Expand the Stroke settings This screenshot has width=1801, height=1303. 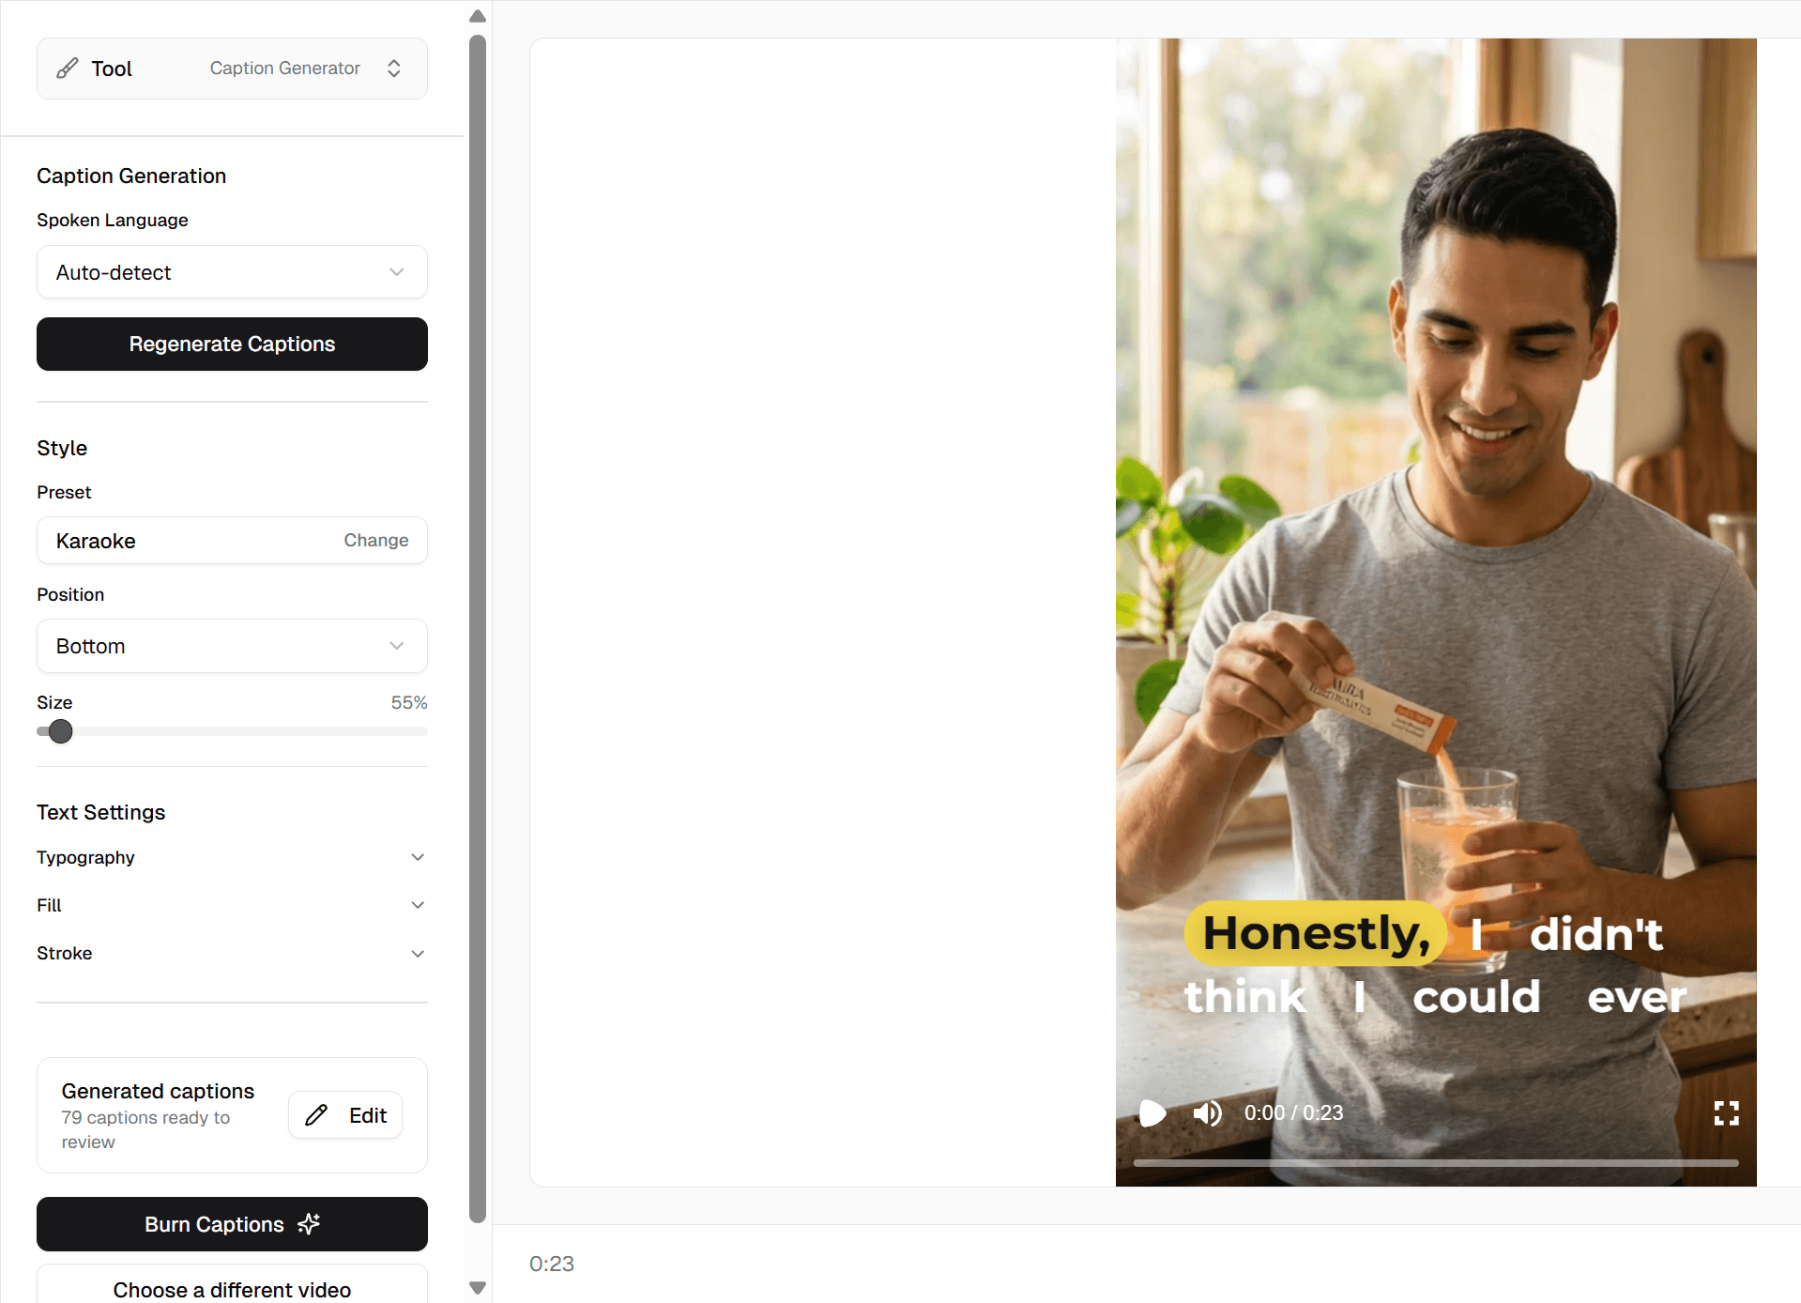click(x=232, y=953)
